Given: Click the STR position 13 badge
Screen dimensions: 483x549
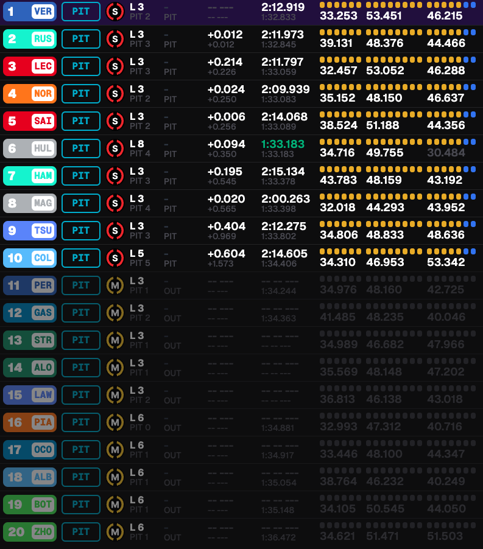Looking at the screenshot, I should click(30, 340).
